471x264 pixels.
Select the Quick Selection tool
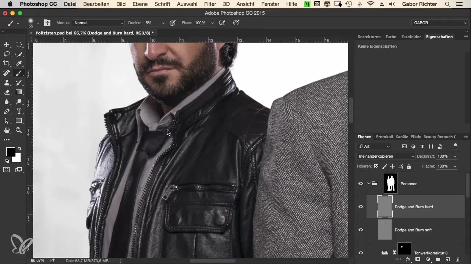pos(19,54)
